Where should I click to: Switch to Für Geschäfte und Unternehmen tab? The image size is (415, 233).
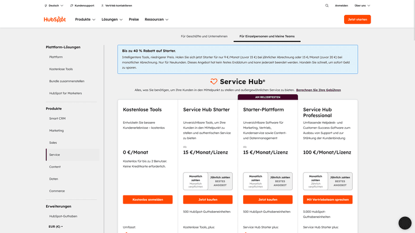204,36
